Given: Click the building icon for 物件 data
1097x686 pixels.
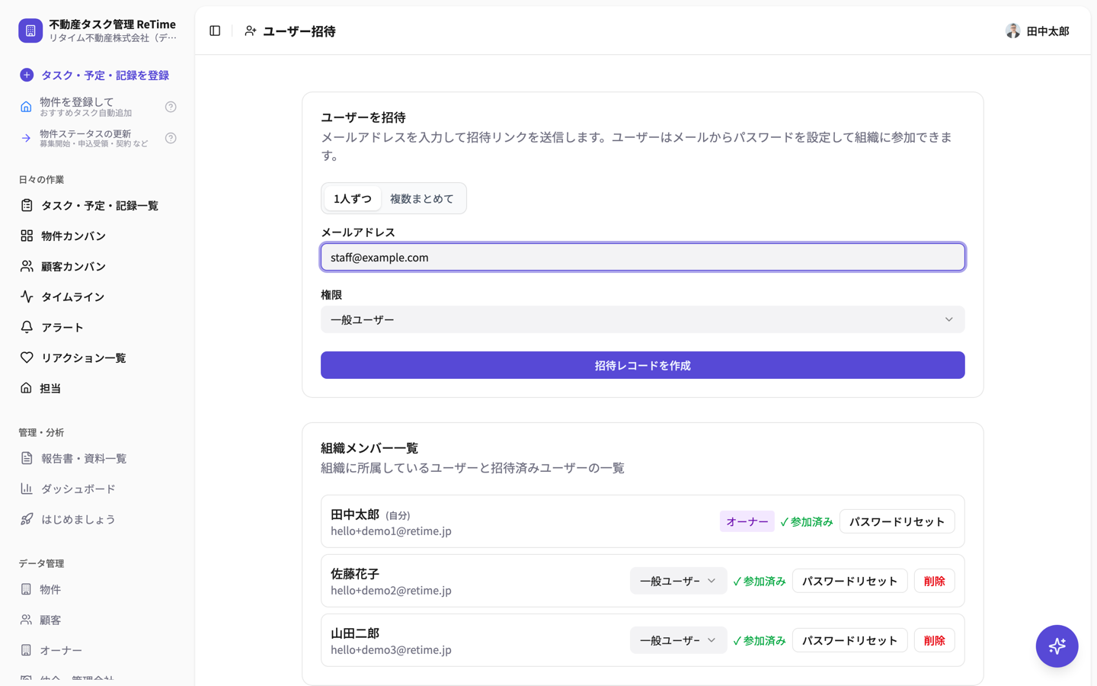Looking at the screenshot, I should pyautogui.click(x=26, y=589).
